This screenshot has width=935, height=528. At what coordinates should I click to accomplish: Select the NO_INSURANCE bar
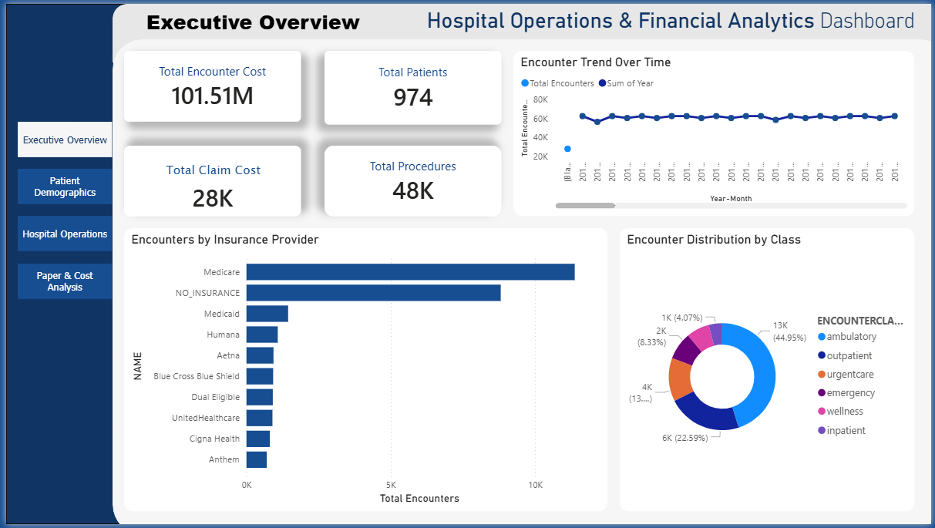click(373, 293)
